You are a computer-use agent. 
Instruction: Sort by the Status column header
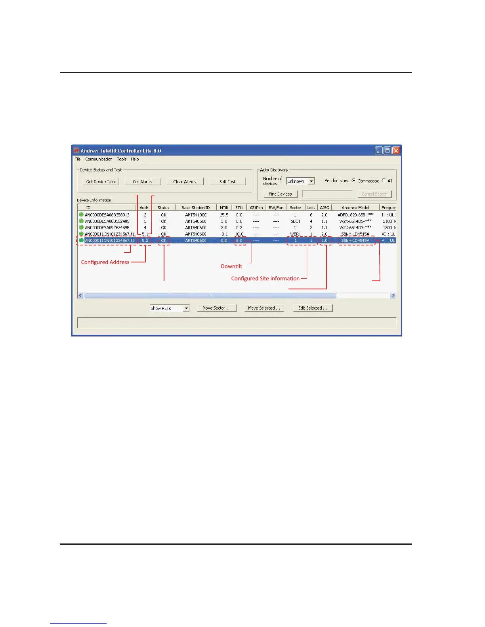click(163, 207)
